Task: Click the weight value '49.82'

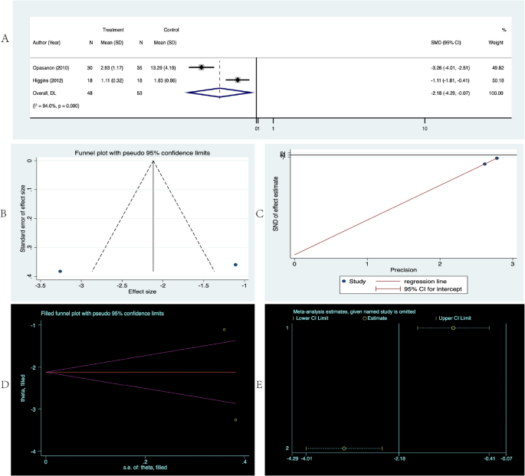Action: point(498,68)
